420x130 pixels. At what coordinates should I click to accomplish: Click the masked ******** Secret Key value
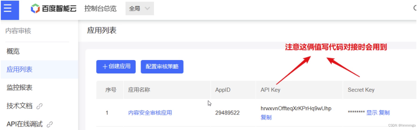pos(356,113)
